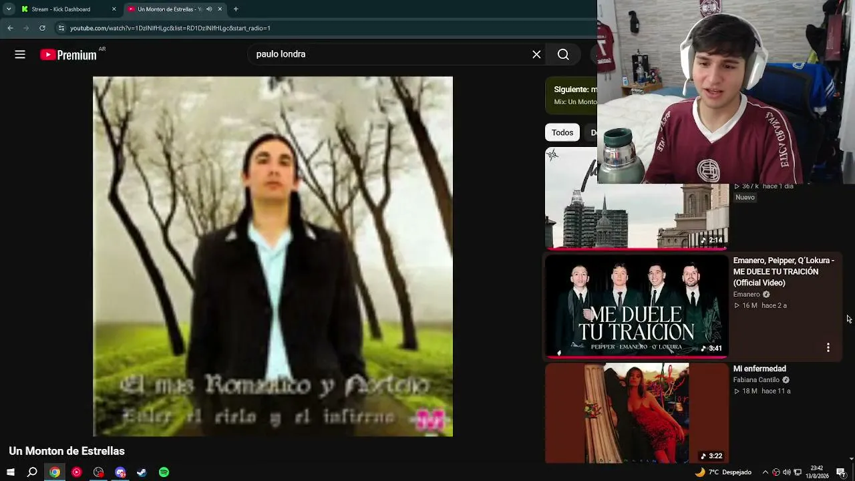
Task: Click the Un Monton de Estrellas video player
Action: point(273,257)
